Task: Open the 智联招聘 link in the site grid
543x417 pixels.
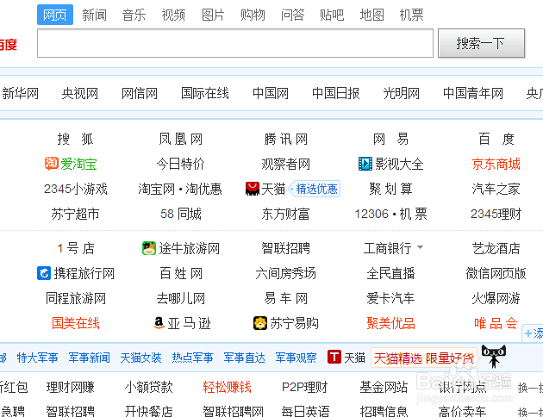Action: pyautogui.click(x=285, y=248)
